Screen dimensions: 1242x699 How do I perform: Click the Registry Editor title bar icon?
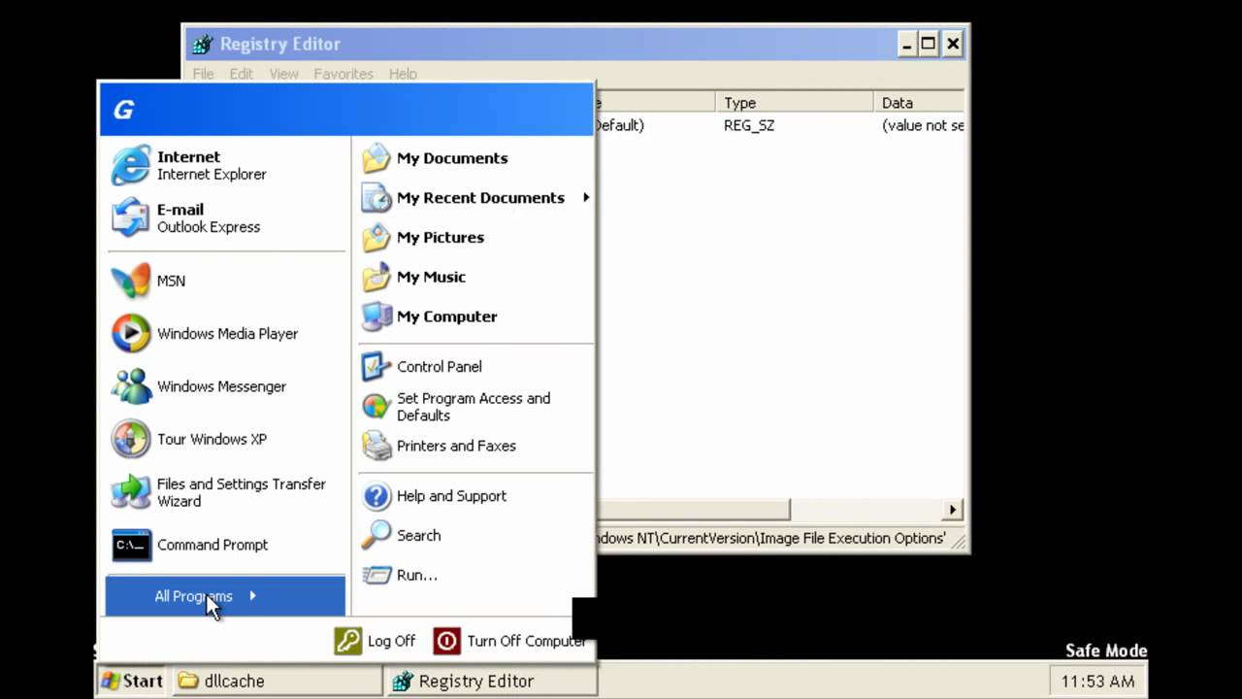coord(202,44)
